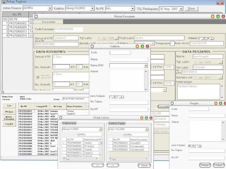The image size is (226, 169).
Task: Expand the Nama ADM dropdown in Kolektor
Action: [x=146, y=66]
